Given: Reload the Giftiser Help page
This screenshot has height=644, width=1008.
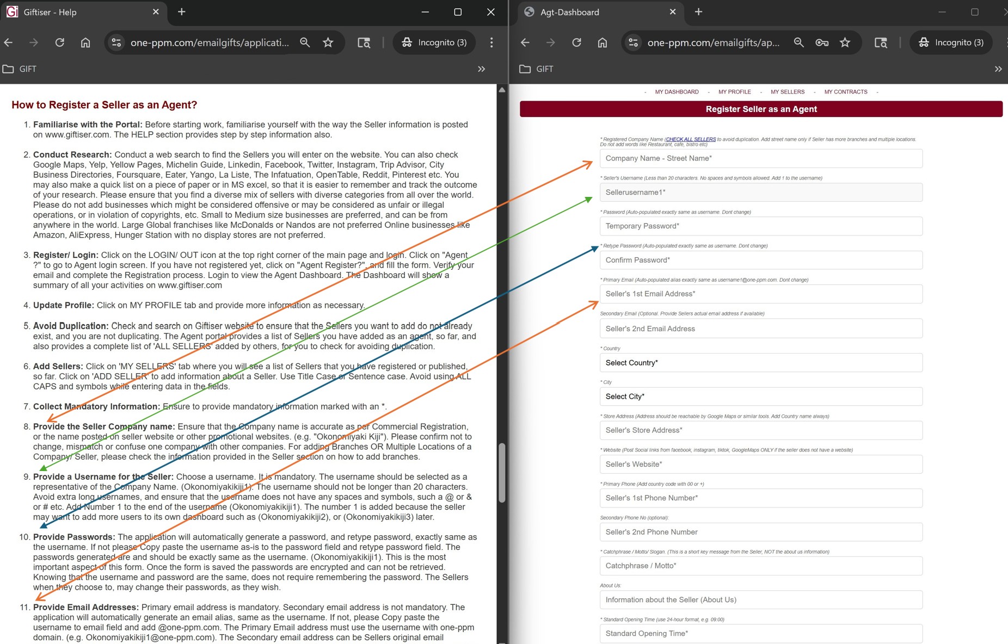Looking at the screenshot, I should (60, 42).
